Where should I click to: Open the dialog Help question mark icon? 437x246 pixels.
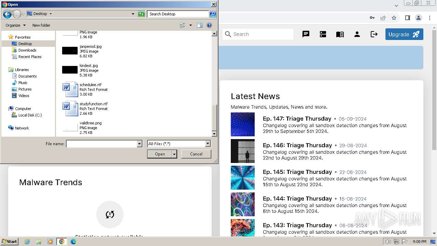[x=209, y=25]
